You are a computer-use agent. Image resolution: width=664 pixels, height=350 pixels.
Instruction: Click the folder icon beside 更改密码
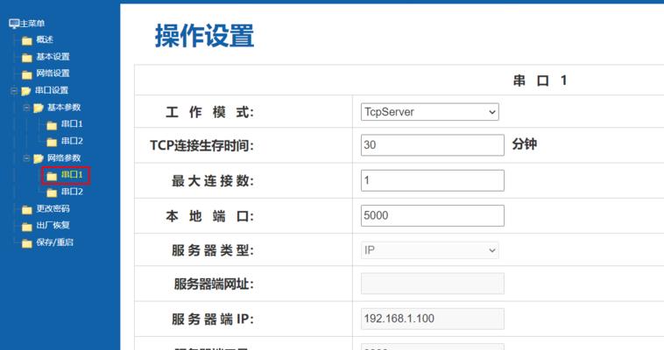pos(26,209)
